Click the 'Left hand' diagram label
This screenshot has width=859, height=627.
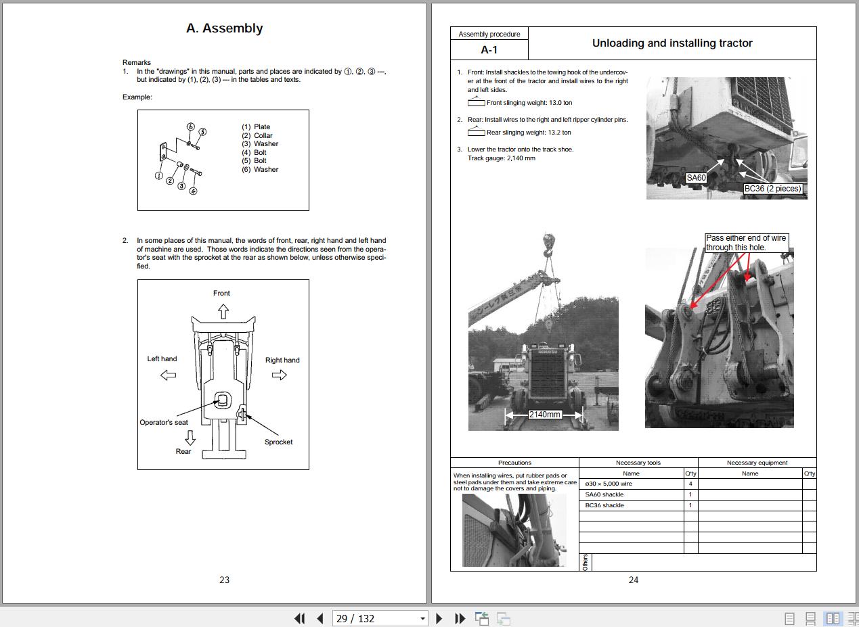coord(162,358)
